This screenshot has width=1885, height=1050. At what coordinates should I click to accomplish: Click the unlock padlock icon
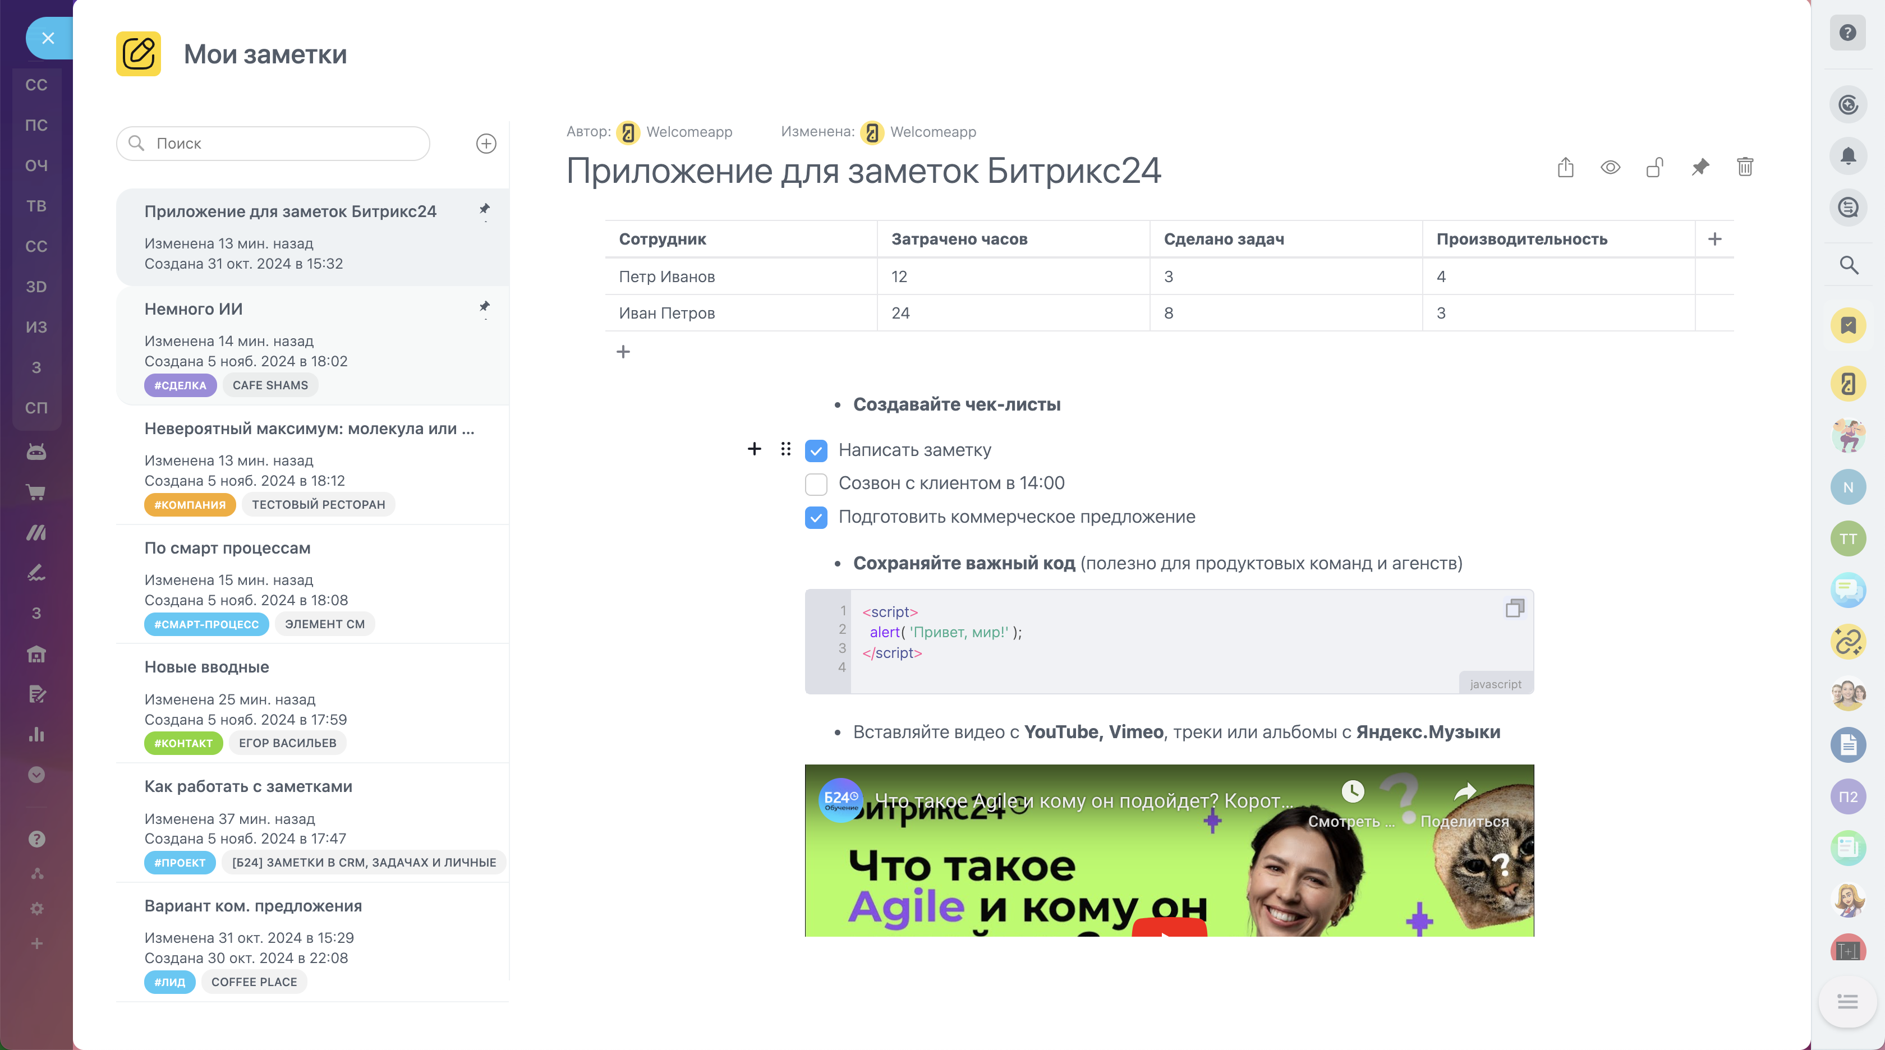coord(1654,168)
